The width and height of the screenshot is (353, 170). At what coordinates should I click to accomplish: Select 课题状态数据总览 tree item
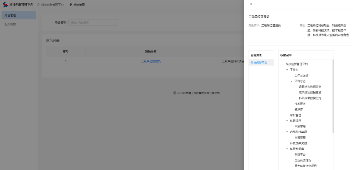pyautogui.click(x=310, y=87)
